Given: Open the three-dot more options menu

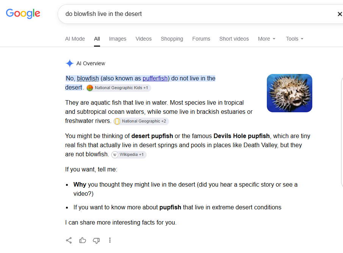Looking at the screenshot, I should click(110, 240).
